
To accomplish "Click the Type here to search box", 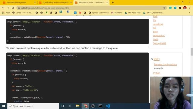I will pyautogui.click(x=33, y=106).
